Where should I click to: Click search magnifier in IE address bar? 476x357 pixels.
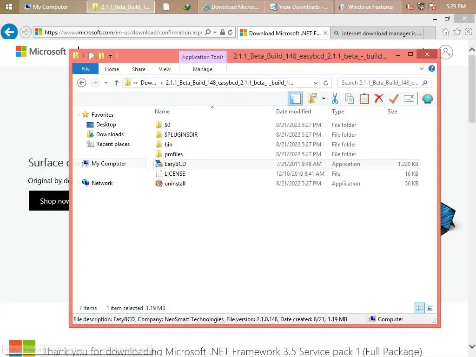[x=208, y=32]
